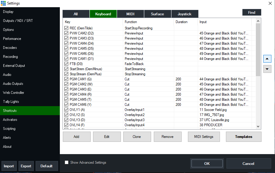The height and width of the screenshot is (173, 275).
Task: Disable the FTB (D0) Fade To Black shortcut
Action: pyautogui.click(x=66, y=64)
